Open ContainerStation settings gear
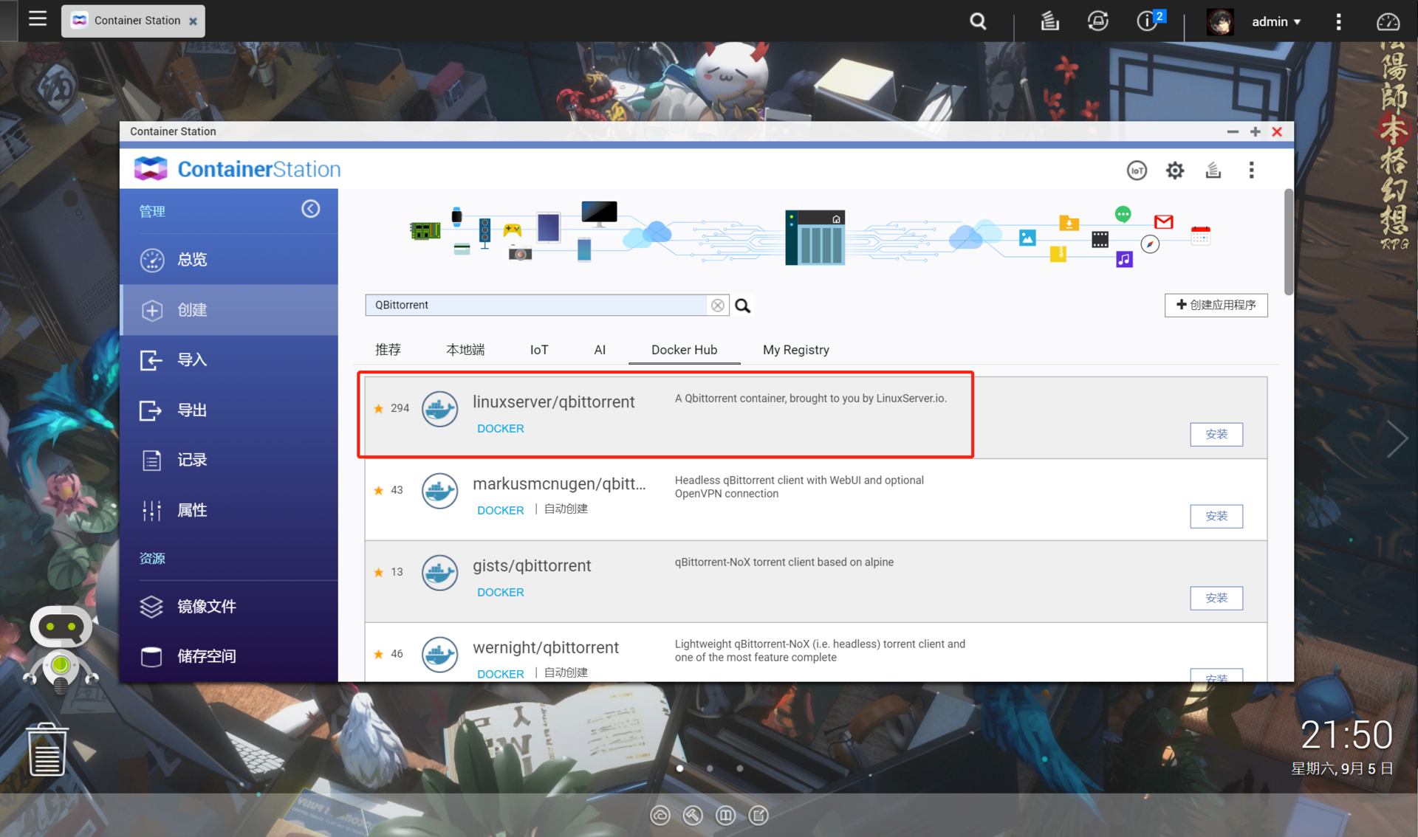Image resolution: width=1418 pixels, height=837 pixels. coord(1174,170)
